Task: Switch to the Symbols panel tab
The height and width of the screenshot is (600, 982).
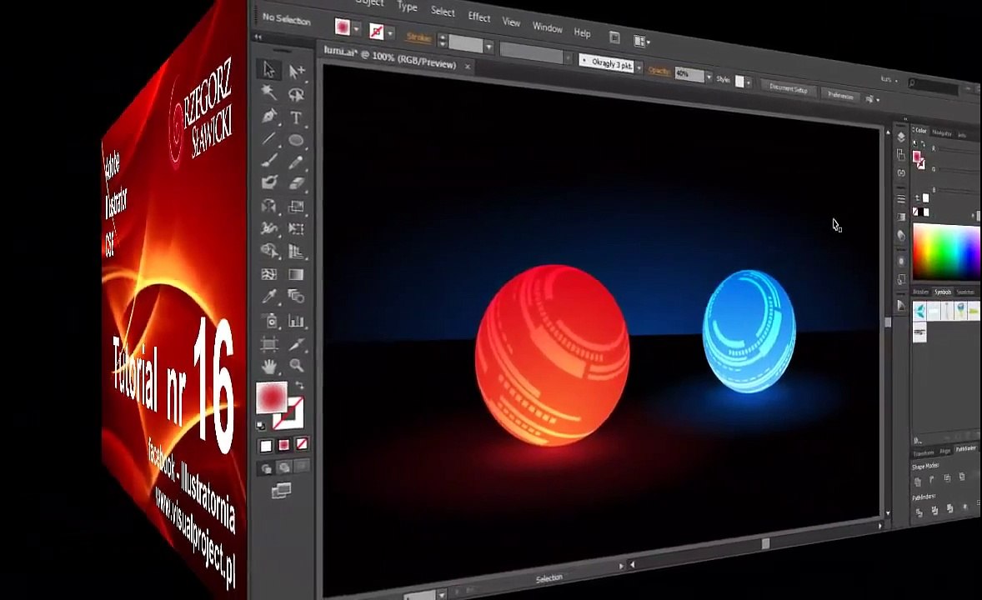Action: (943, 292)
